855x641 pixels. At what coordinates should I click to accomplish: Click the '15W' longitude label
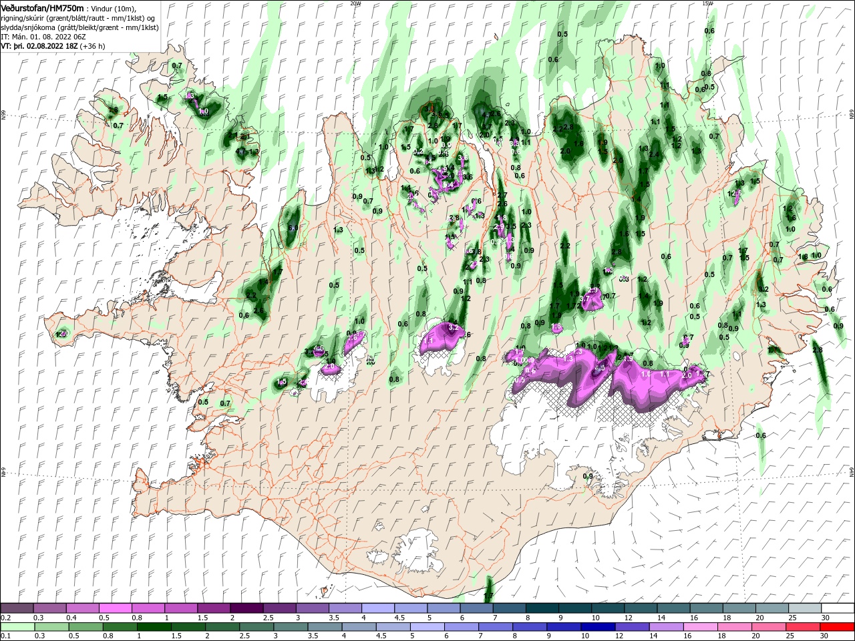coord(707,3)
